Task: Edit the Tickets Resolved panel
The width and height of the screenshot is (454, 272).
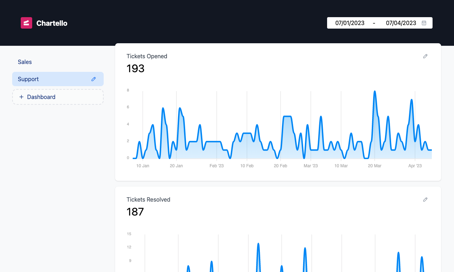Action: (425, 199)
